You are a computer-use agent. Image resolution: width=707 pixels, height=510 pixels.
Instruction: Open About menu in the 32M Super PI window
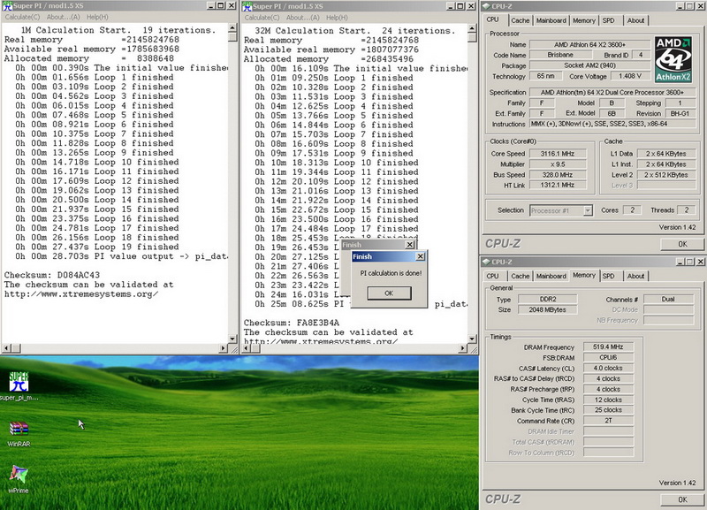click(303, 17)
